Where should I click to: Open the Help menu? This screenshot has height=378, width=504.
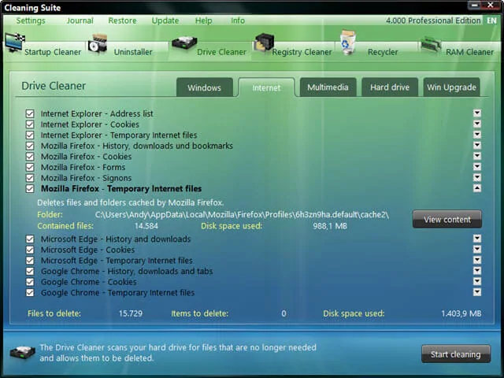[x=203, y=21]
